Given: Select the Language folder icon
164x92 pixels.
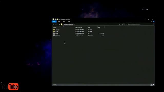Looking at the screenshot, I should tap(54, 30).
